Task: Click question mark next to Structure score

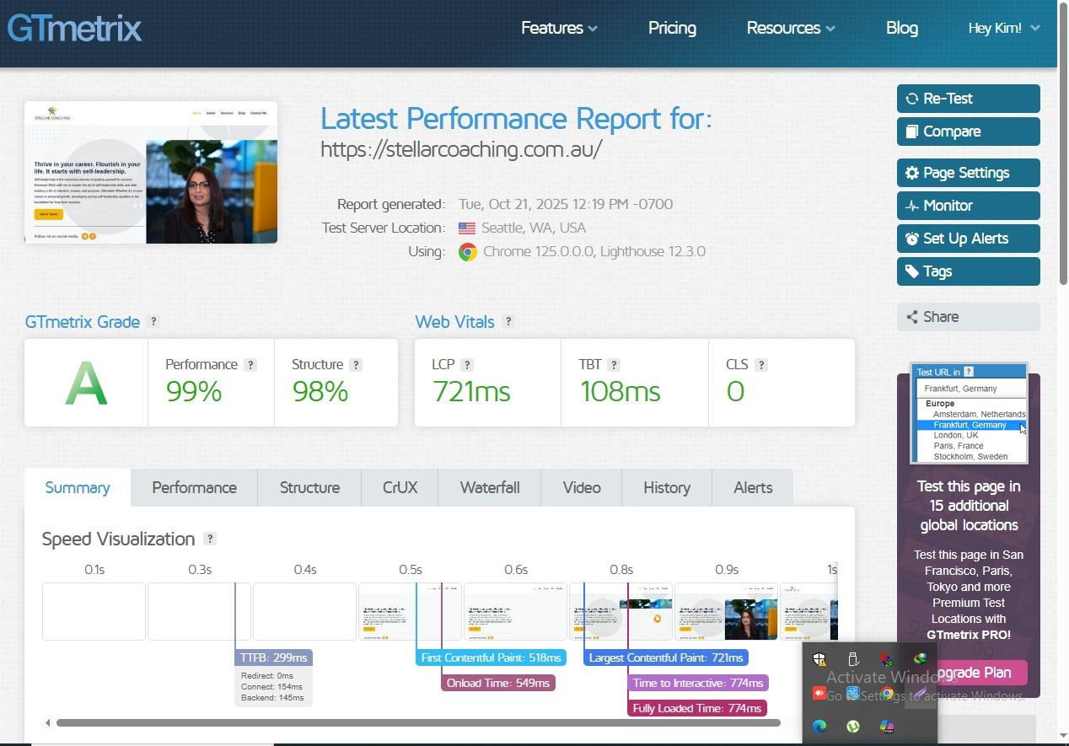Action: (356, 365)
